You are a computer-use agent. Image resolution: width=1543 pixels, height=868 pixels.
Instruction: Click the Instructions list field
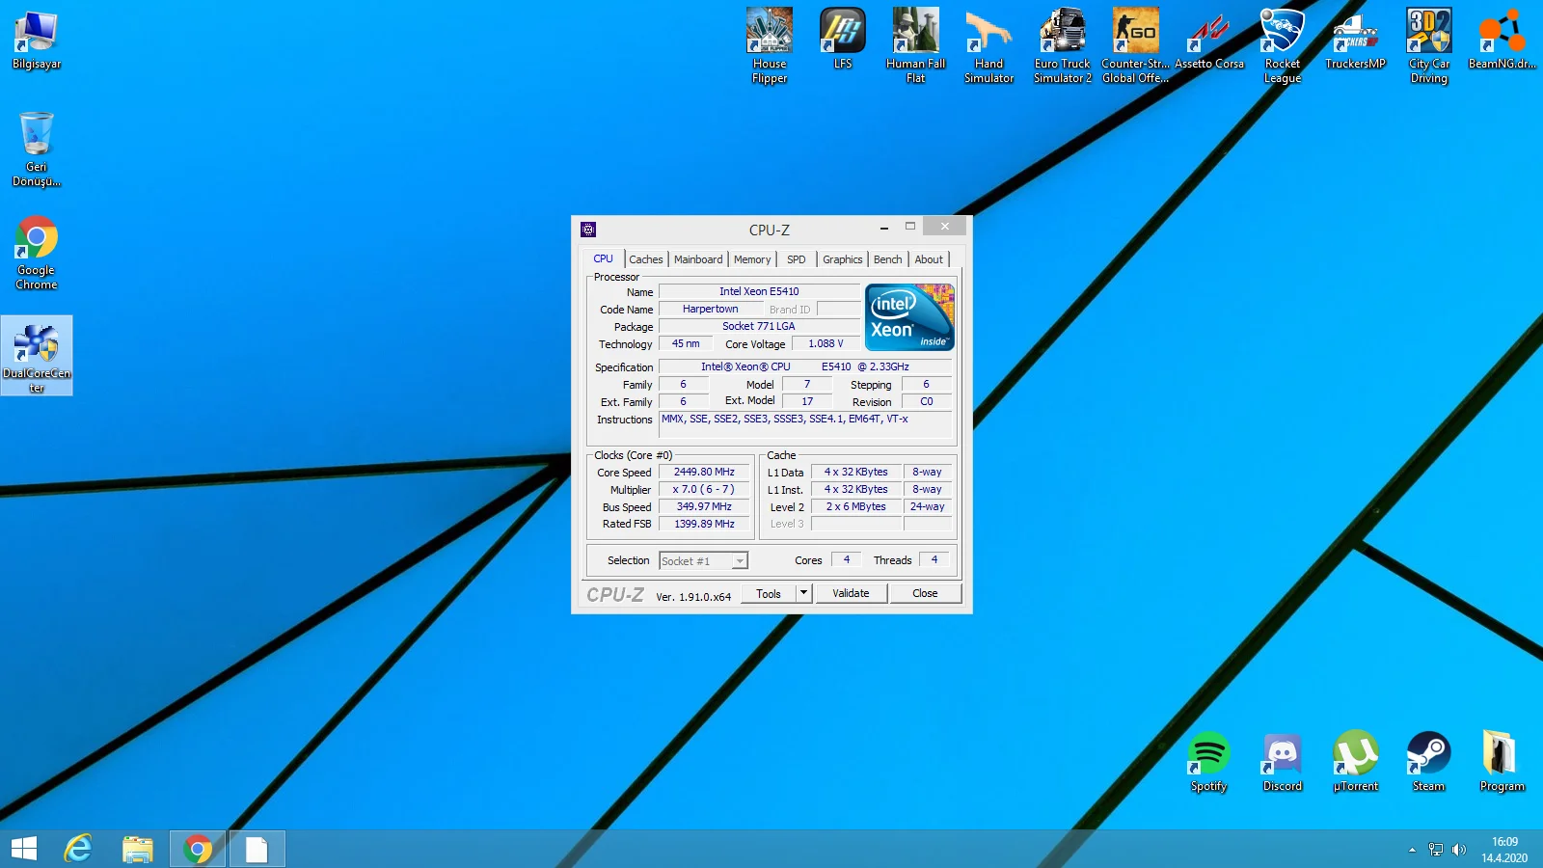[x=805, y=425]
